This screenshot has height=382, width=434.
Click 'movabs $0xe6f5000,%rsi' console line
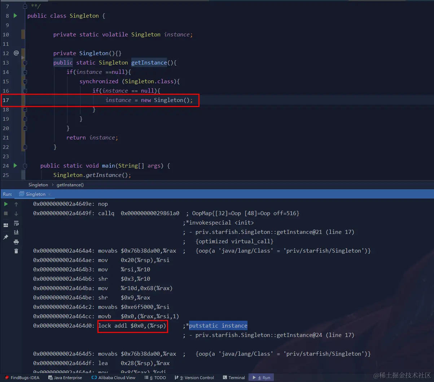101,307
